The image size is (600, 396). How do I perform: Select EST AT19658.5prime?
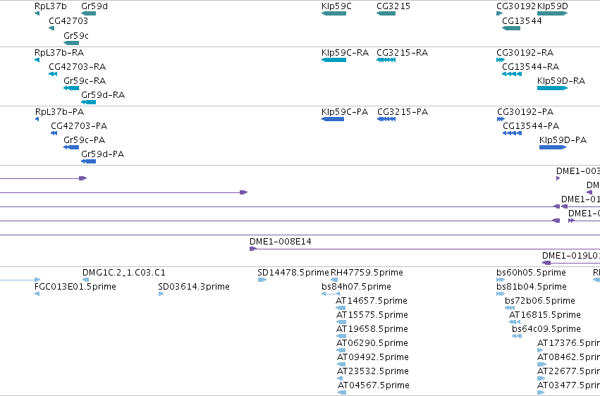point(341,337)
